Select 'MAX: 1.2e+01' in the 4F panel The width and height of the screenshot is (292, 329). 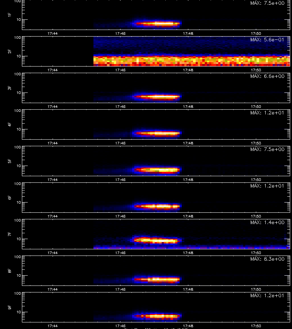pyautogui.click(x=267, y=113)
